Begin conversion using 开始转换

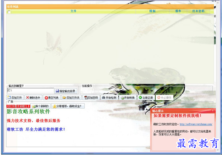pyautogui.click(x=128, y=97)
